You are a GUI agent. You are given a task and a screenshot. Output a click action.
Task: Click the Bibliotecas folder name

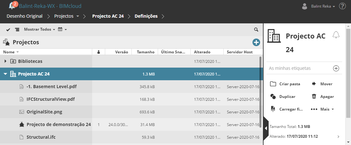(30, 61)
